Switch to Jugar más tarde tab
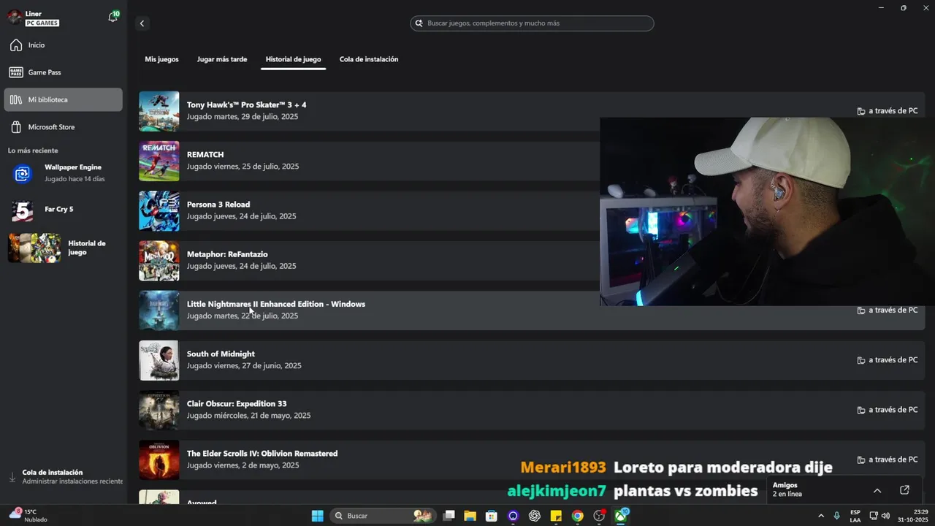Image resolution: width=935 pixels, height=526 pixels. [222, 59]
